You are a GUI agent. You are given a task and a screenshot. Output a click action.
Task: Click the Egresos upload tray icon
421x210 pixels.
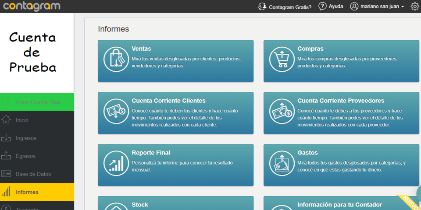(x=6, y=156)
